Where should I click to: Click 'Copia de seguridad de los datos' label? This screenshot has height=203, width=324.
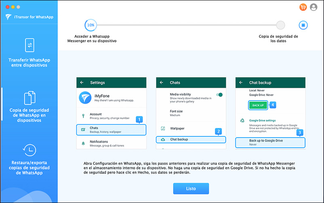pyautogui.click(x=278, y=39)
